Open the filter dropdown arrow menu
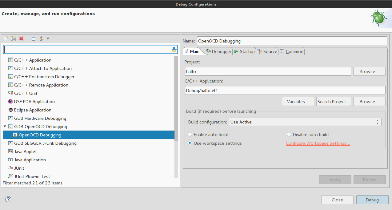 (48, 38)
